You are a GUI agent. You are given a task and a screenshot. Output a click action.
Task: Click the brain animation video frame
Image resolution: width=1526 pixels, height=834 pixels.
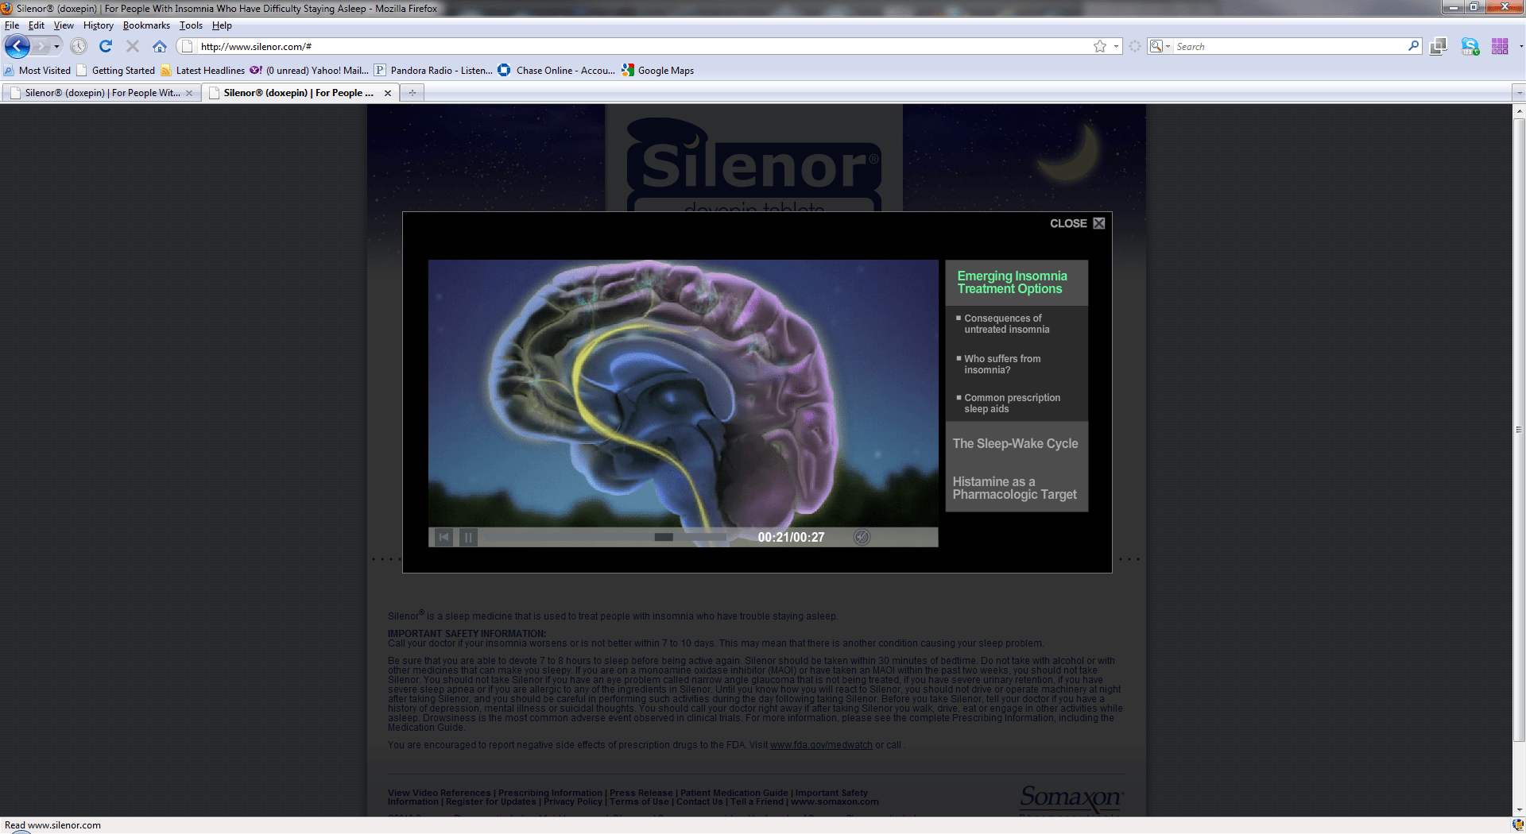tap(684, 394)
